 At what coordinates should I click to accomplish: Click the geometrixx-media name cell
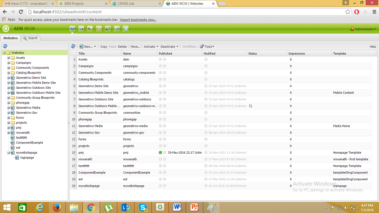(135, 126)
